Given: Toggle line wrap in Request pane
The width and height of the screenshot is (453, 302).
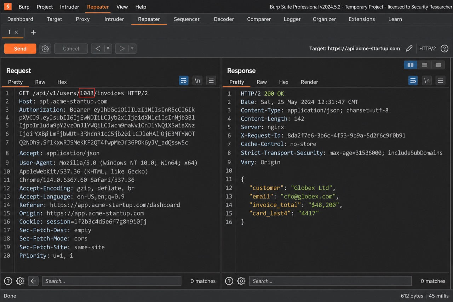Looking at the screenshot, I should 184,81.
